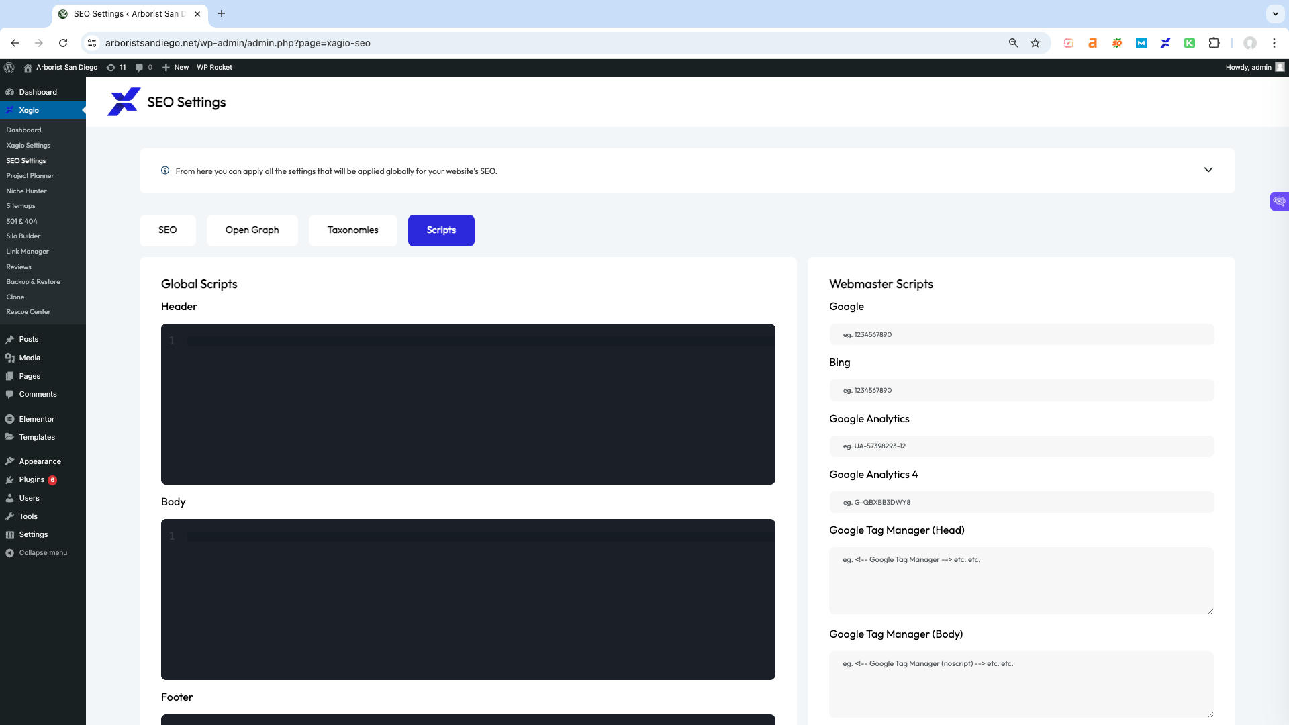Select the Scripts tab
The height and width of the screenshot is (725, 1289).
coord(441,230)
